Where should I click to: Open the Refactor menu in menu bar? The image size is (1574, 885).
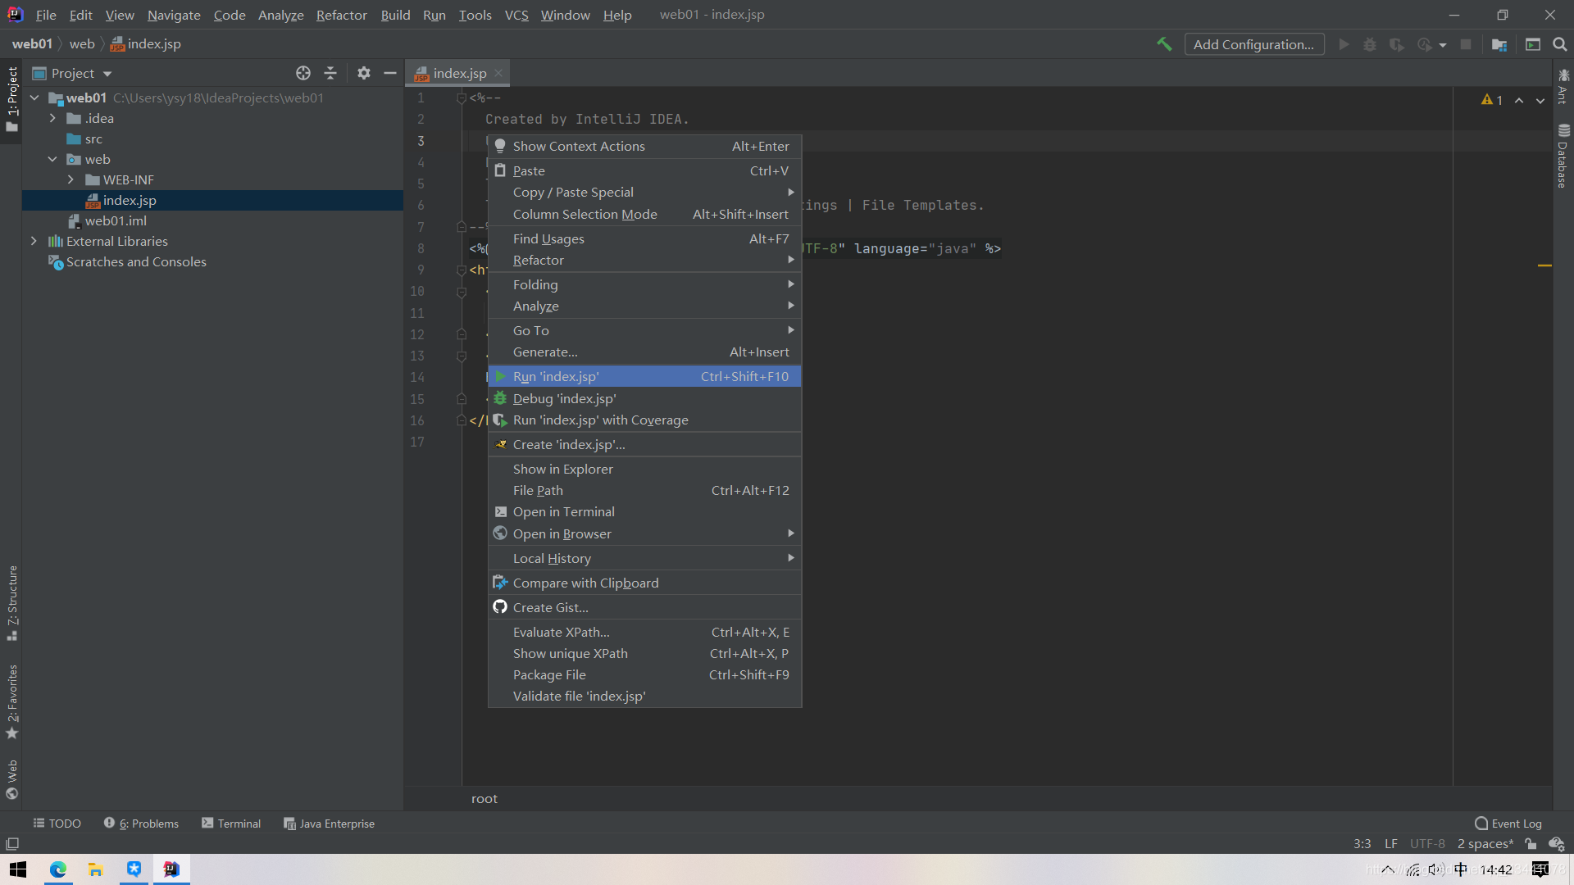tap(341, 15)
